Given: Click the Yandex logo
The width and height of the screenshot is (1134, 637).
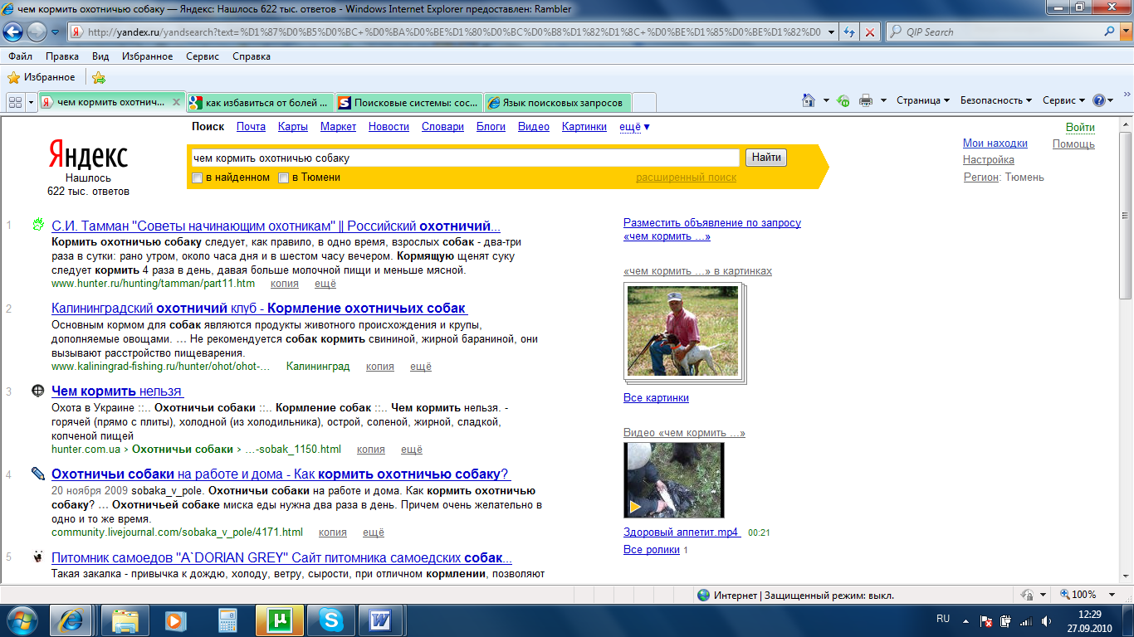Looking at the screenshot, I should tap(88, 155).
